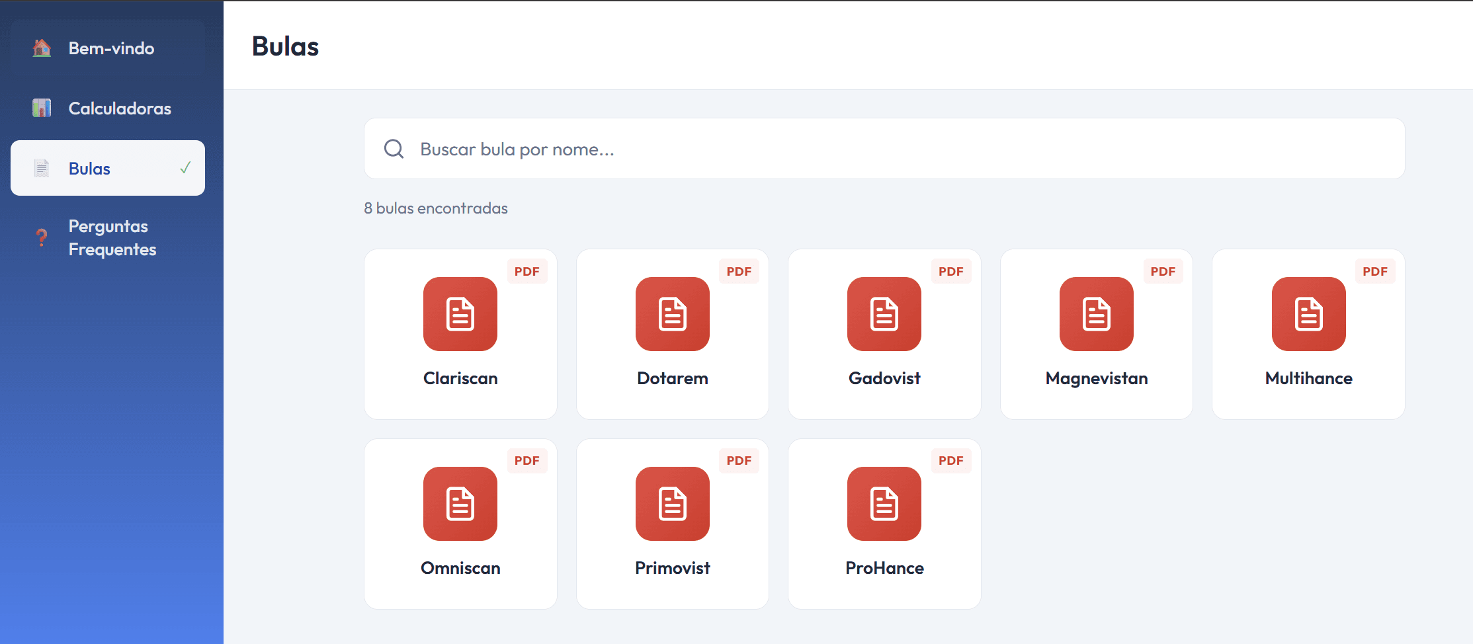Screen dimensions: 1473x644
Task: Select the ProHance document icon
Action: click(884, 504)
